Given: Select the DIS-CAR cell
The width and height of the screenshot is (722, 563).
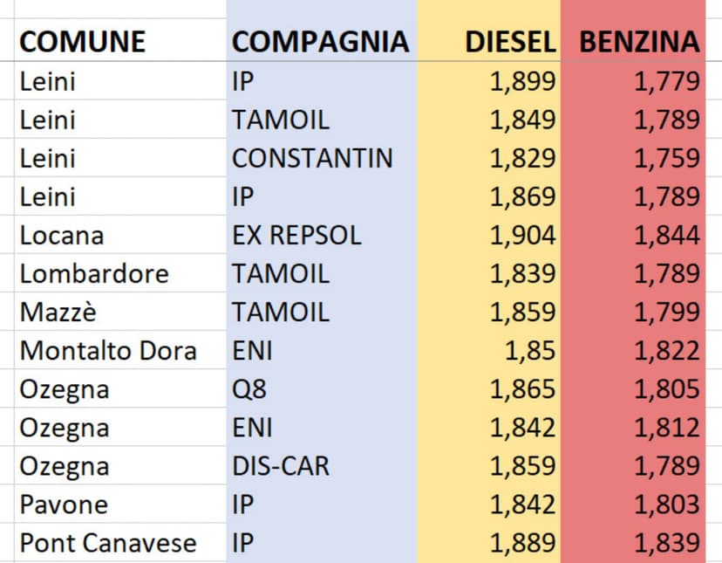Looking at the screenshot, I should click(x=281, y=466).
